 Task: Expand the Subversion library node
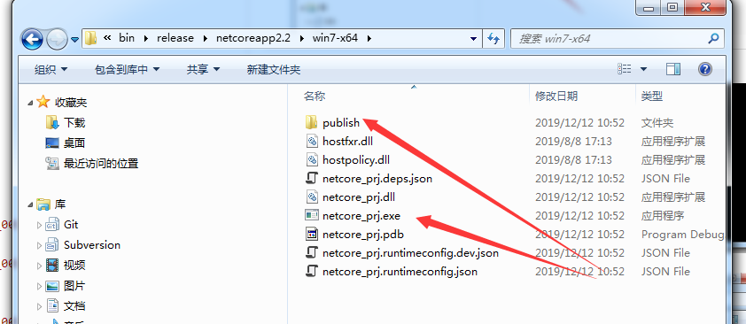click(x=39, y=245)
